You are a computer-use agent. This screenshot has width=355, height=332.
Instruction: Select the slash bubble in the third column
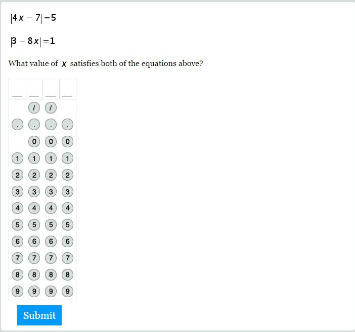(x=51, y=108)
